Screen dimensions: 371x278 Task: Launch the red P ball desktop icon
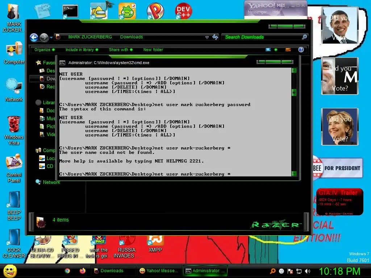click(x=155, y=11)
